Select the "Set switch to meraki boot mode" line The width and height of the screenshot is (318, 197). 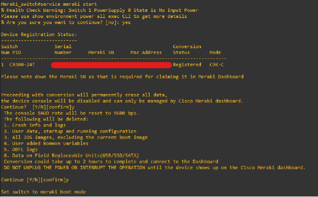pos(43,192)
